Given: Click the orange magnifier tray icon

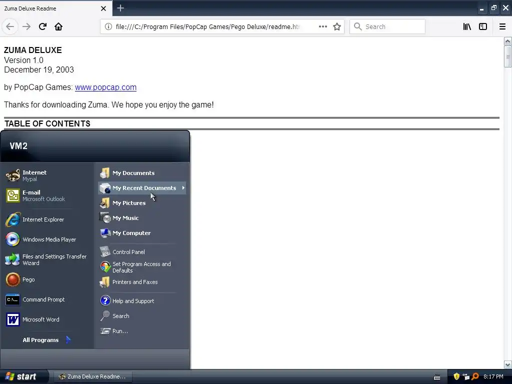Looking at the screenshot, I should click(475, 376).
